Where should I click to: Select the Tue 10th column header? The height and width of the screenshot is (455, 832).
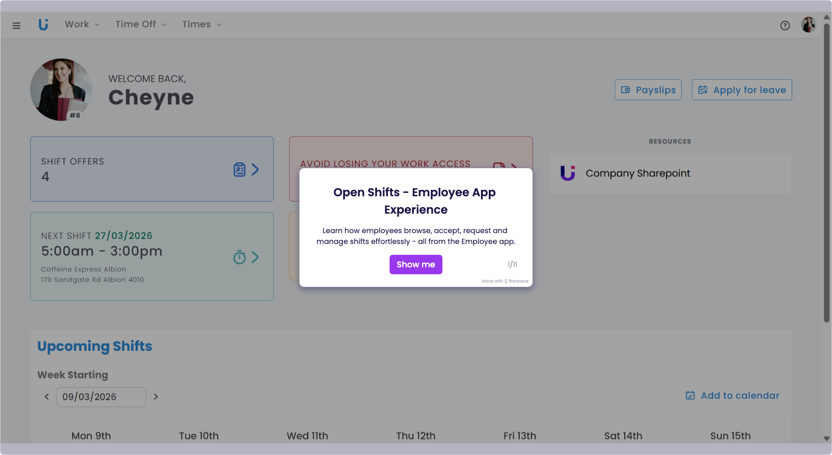199,435
